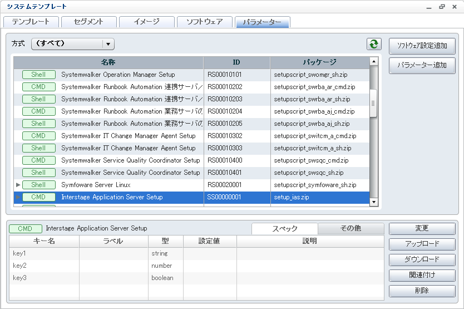Viewport: 464px width, 309px height.
Task: Click Shell badge on the RS00010401 row
Action: [x=38, y=173]
